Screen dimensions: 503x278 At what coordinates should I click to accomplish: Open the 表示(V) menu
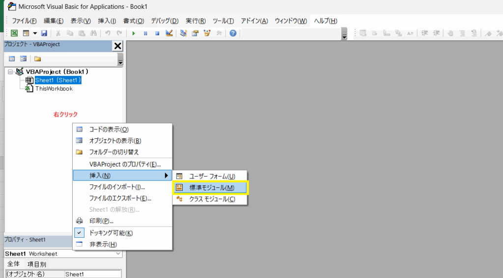pyautogui.click(x=81, y=21)
